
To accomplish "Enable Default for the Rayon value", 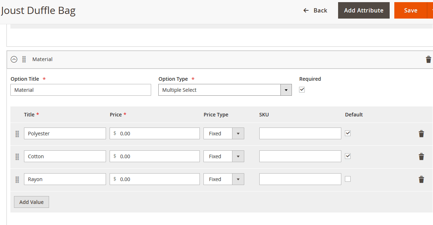I will (347, 179).
